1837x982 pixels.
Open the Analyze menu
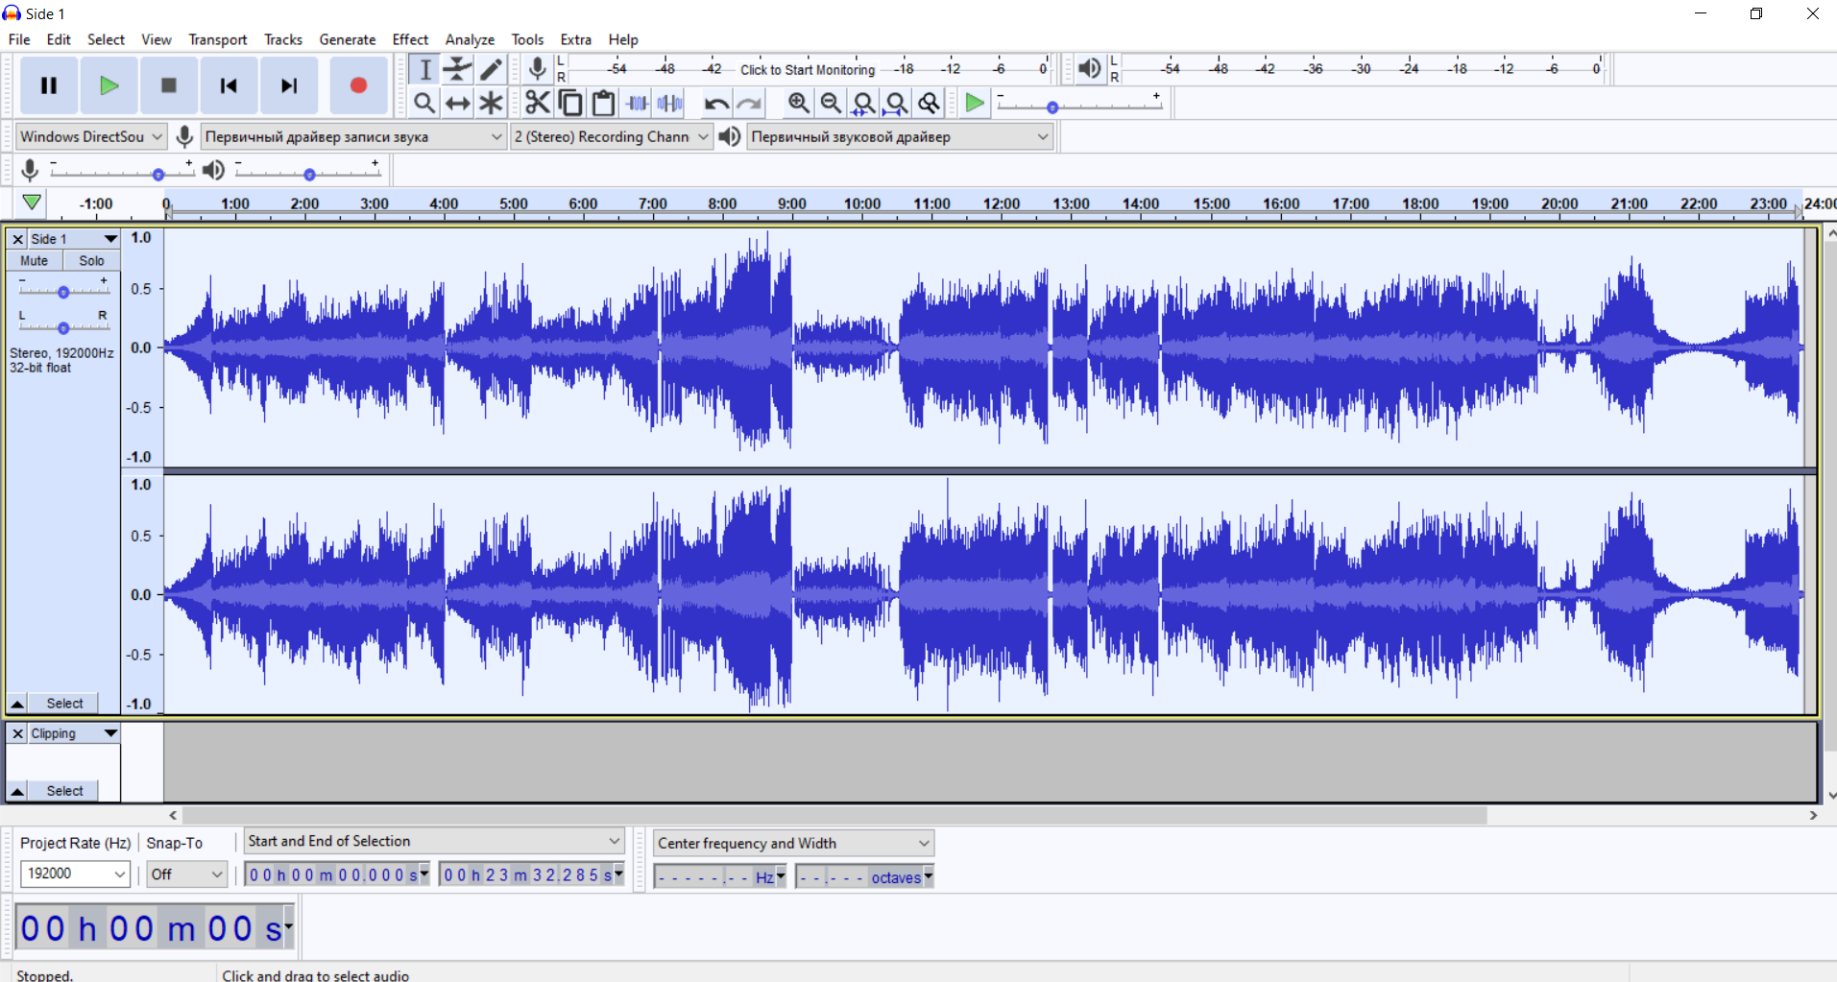pos(470,39)
